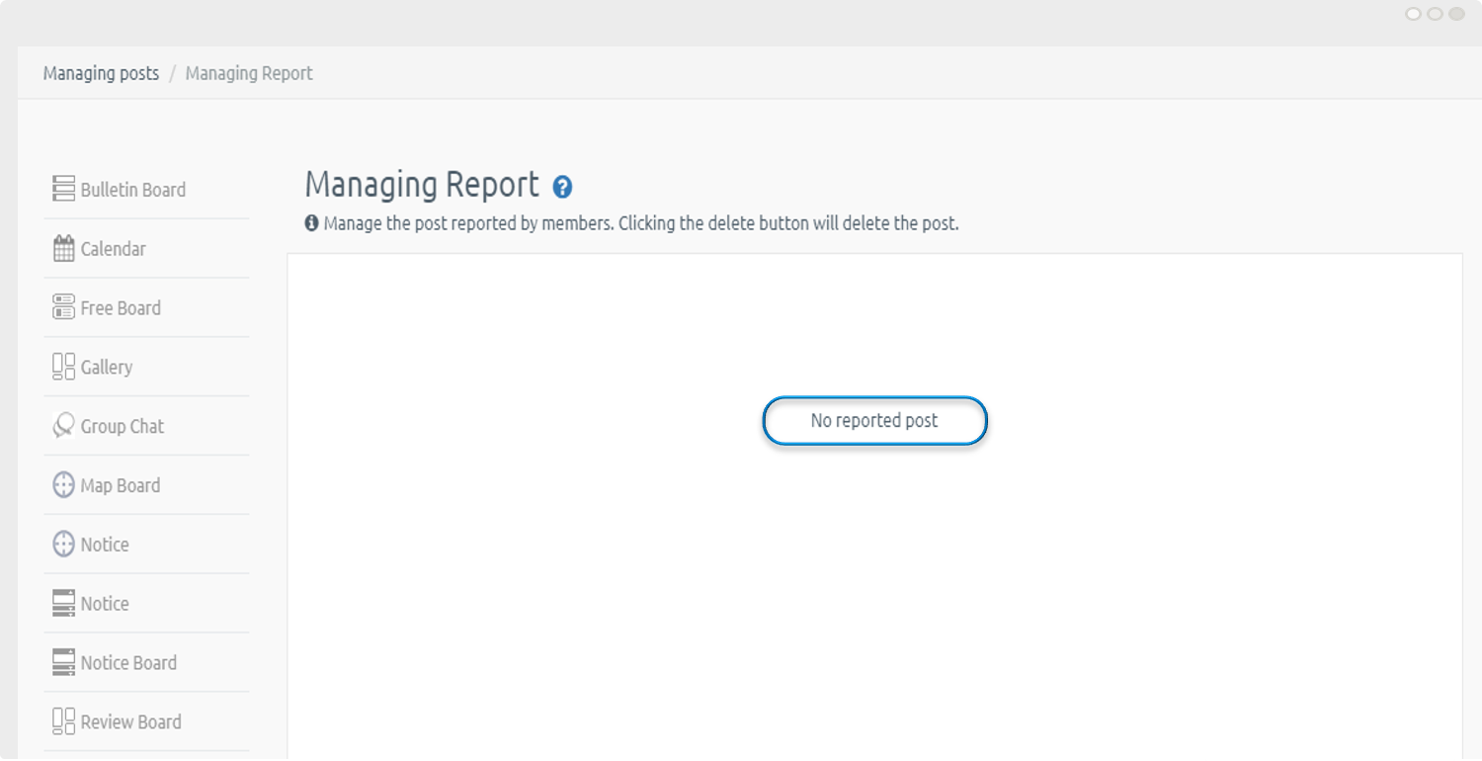Click the Gallery grid icon
This screenshot has height=761, width=1482.
click(x=63, y=367)
